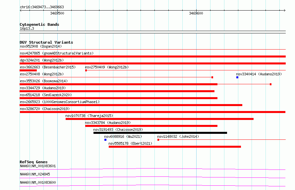Viewport: 295px width, 190px height.
Task: Select the nsv4247865 gnomADStructuralVariants red bar
Action: coord(152,57)
